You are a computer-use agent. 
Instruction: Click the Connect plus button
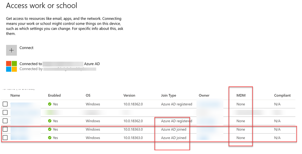coord(11,50)
